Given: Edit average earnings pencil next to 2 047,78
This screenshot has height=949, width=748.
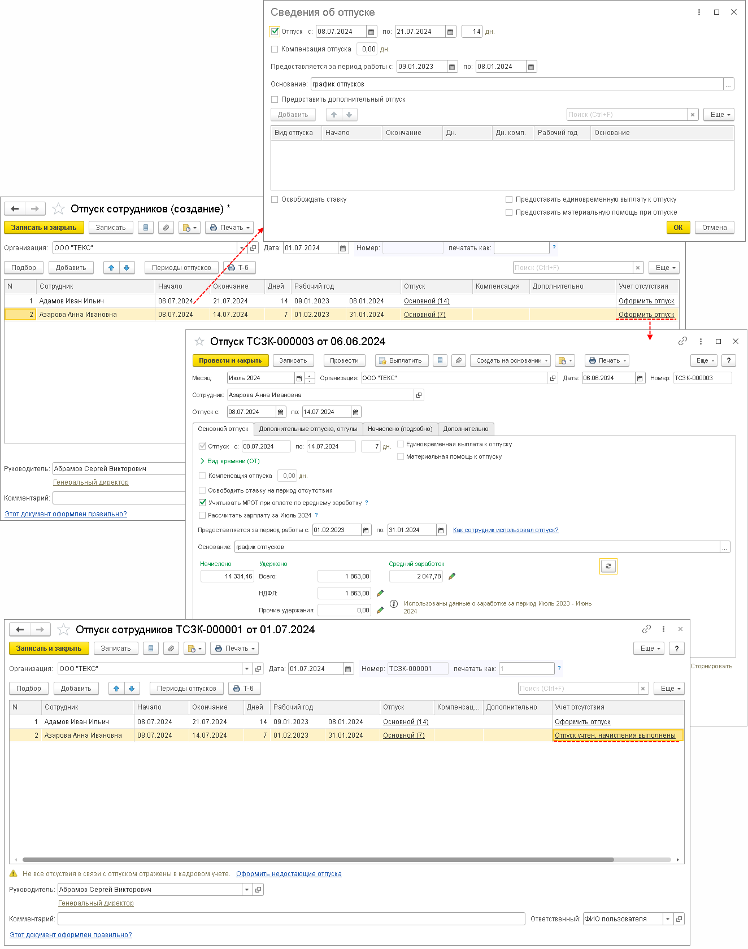Looking at the screenshot, I should point(452,576).
